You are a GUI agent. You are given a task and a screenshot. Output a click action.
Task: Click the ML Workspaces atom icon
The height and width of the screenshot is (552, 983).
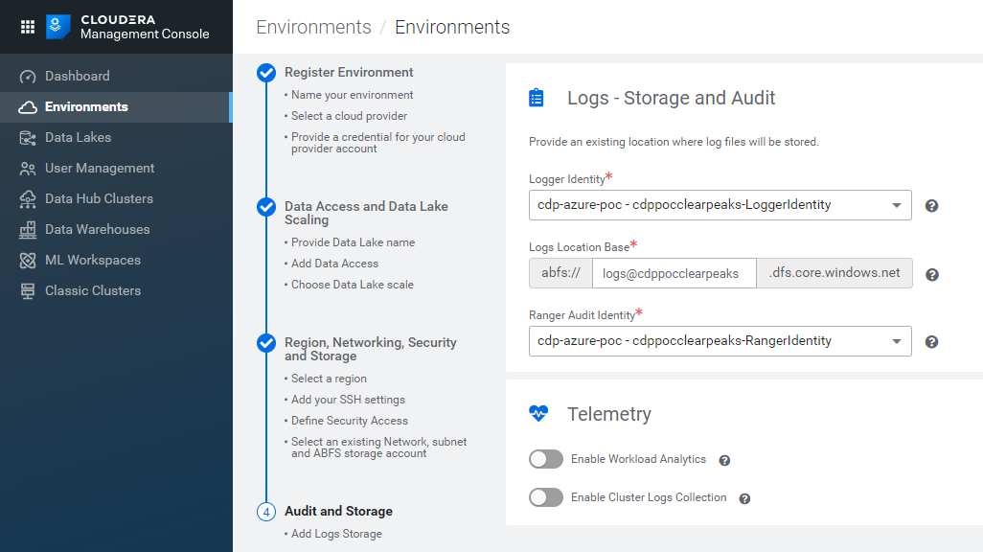28,261
